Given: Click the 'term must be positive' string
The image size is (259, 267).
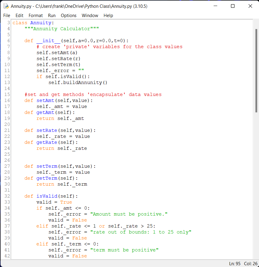Looking at the screenshot, I should pyautogui.click(x=124, y=250).
